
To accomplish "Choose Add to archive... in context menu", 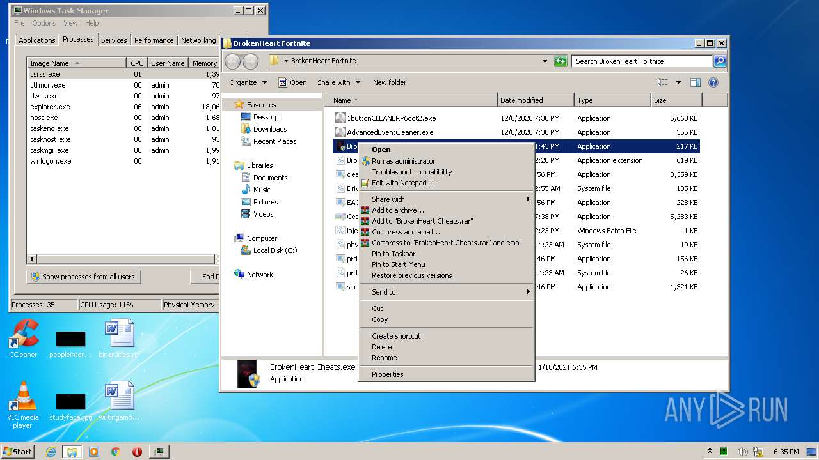I will 447,210.
